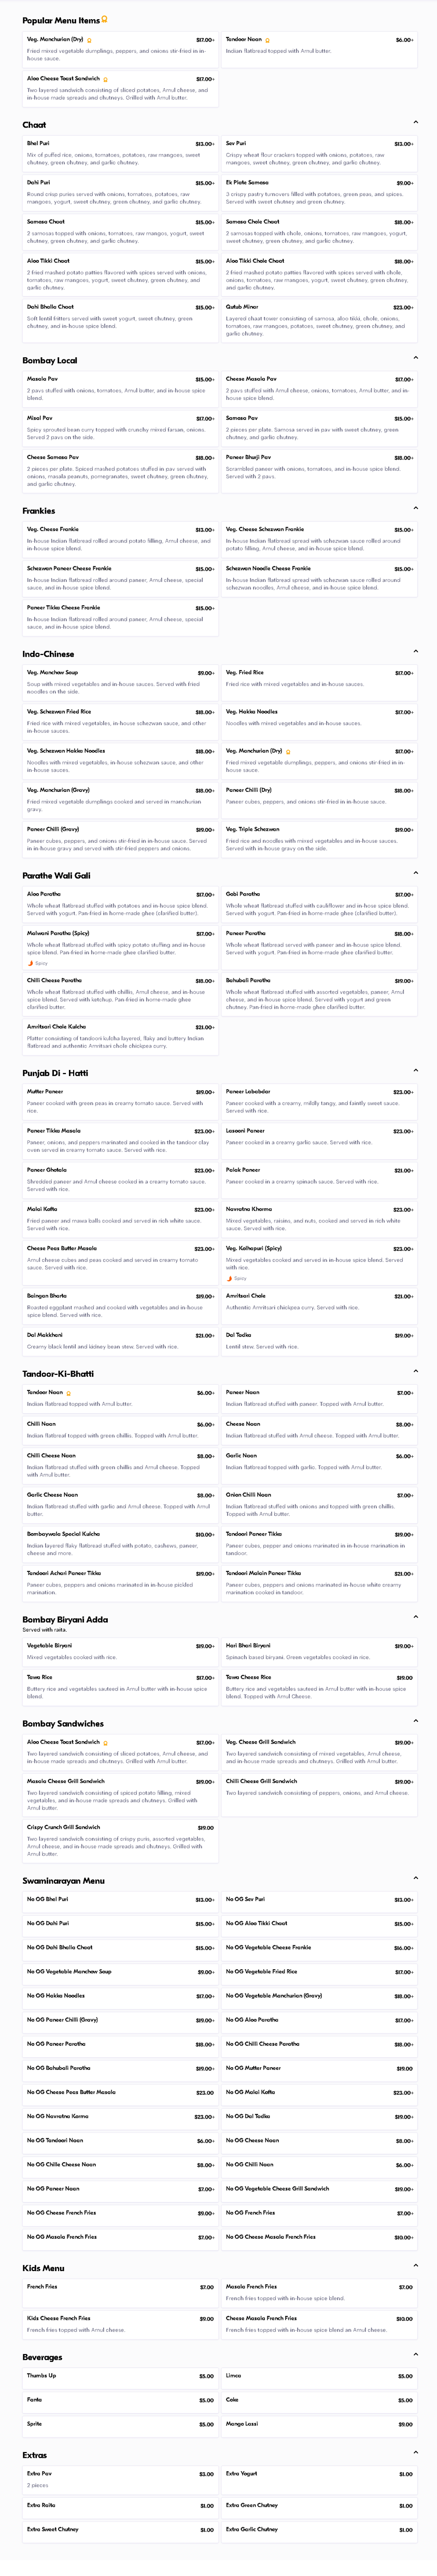Screen dimensions: 437x2576
Task: Collapse the Bombay Local section chevron
Action: [415, 358]
